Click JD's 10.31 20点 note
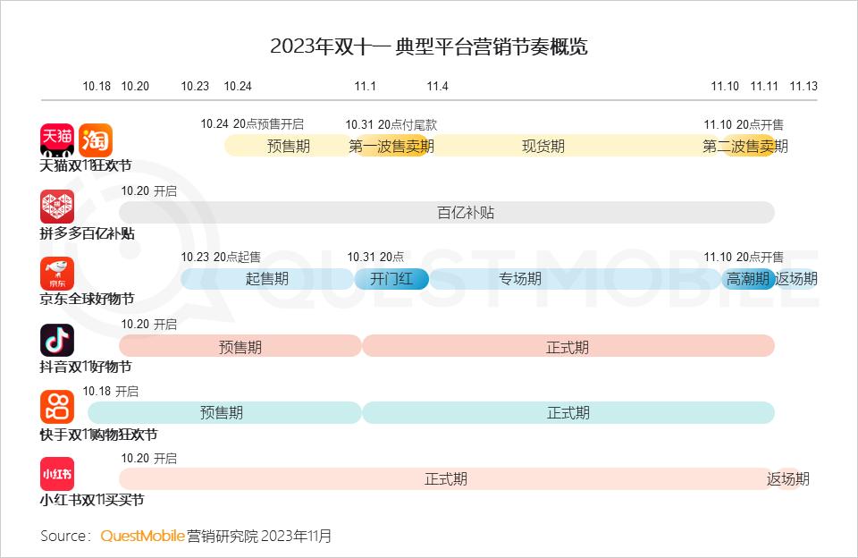This screenshot has height=558, width=858. tap(375, 257)
